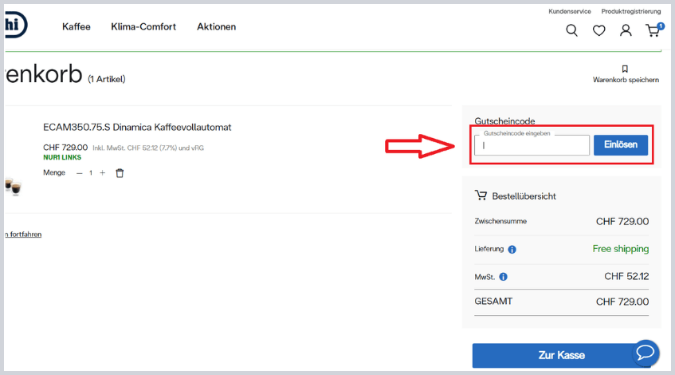
Task: Focus the Gutscheincode eingeben field
Action: 532,146
